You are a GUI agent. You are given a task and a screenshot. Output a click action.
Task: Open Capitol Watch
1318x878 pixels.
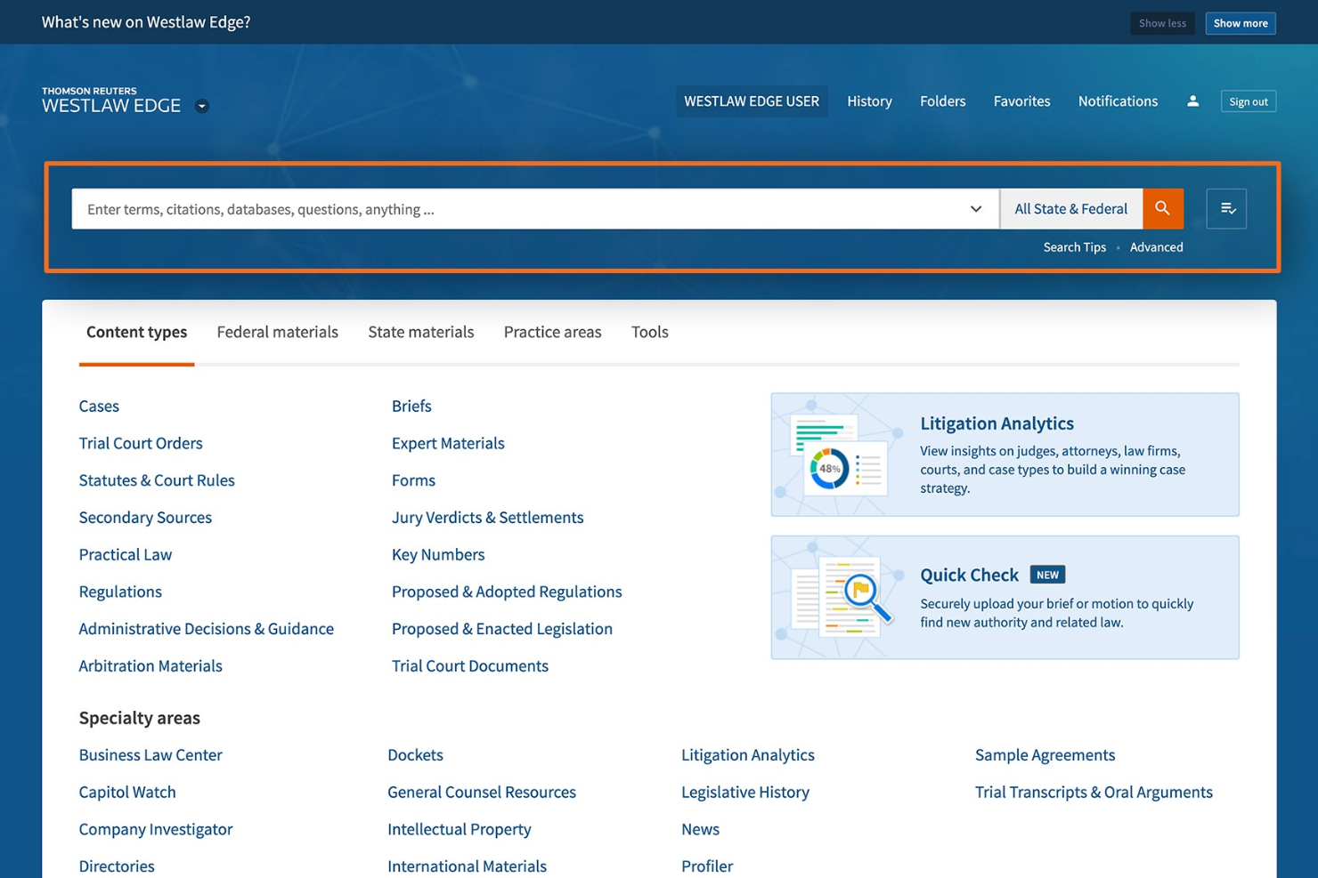click(x=127, y=792)
